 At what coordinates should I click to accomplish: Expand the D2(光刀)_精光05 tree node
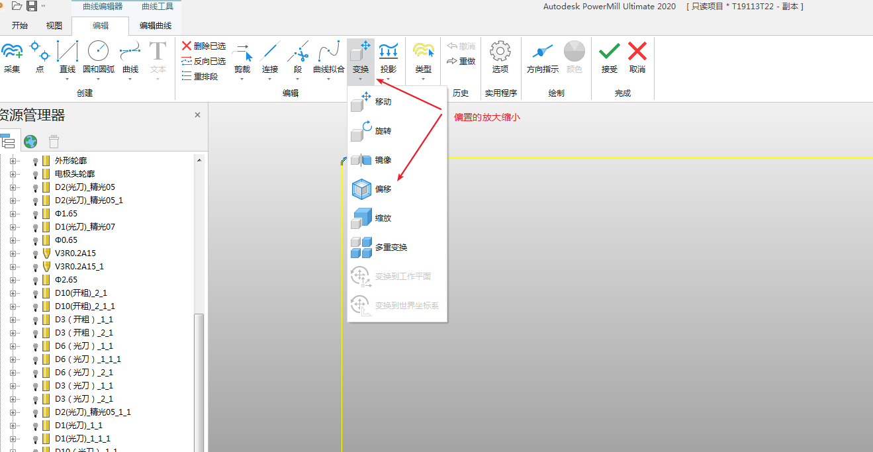click(13, 187)
